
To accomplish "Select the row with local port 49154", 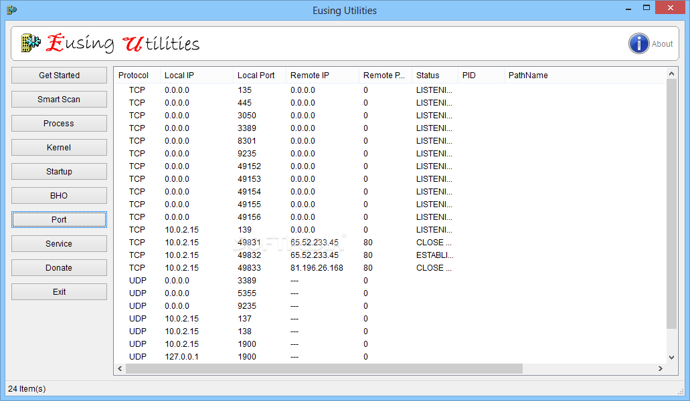I will pos(390,192).
